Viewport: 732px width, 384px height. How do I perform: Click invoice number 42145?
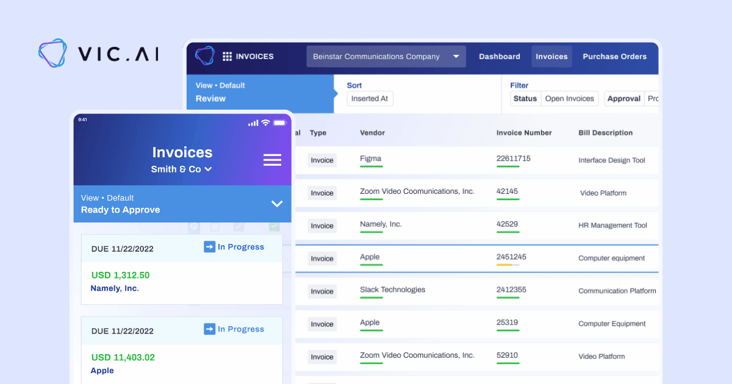coord(508,191)
